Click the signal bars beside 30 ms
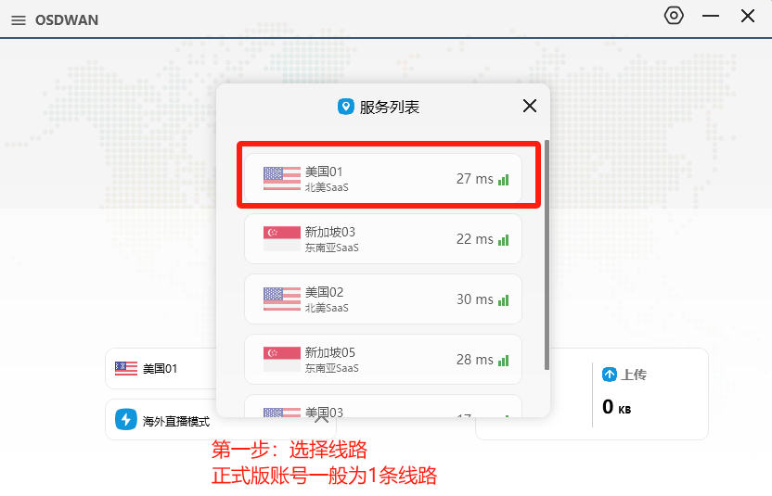 [503, 300]
